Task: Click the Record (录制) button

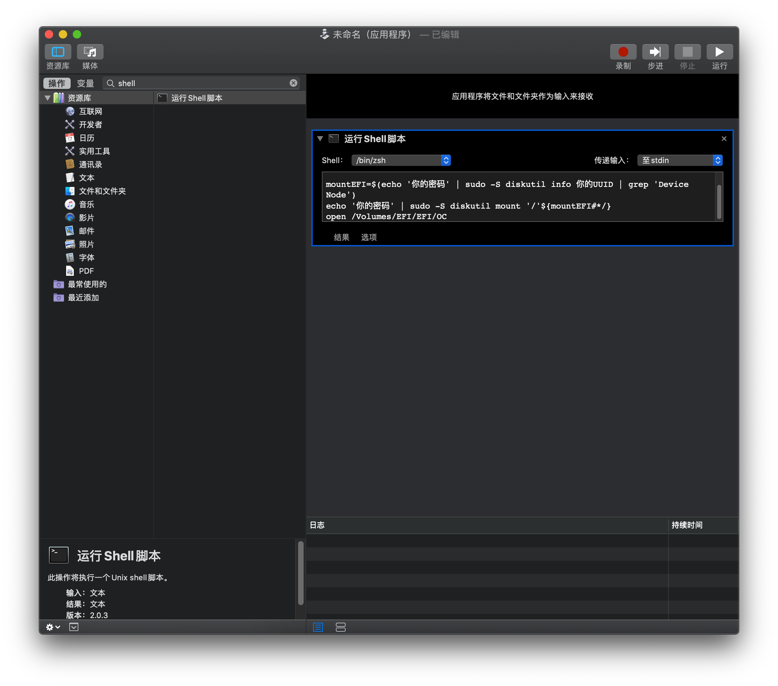Action: pos(623,52)
